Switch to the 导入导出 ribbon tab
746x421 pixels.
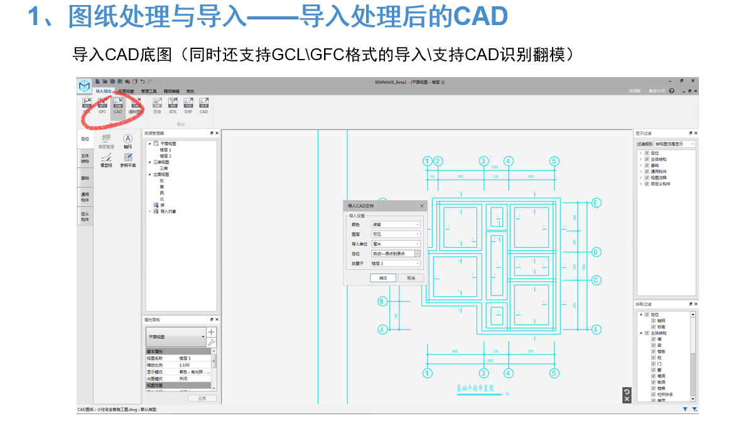coord(103,91)
